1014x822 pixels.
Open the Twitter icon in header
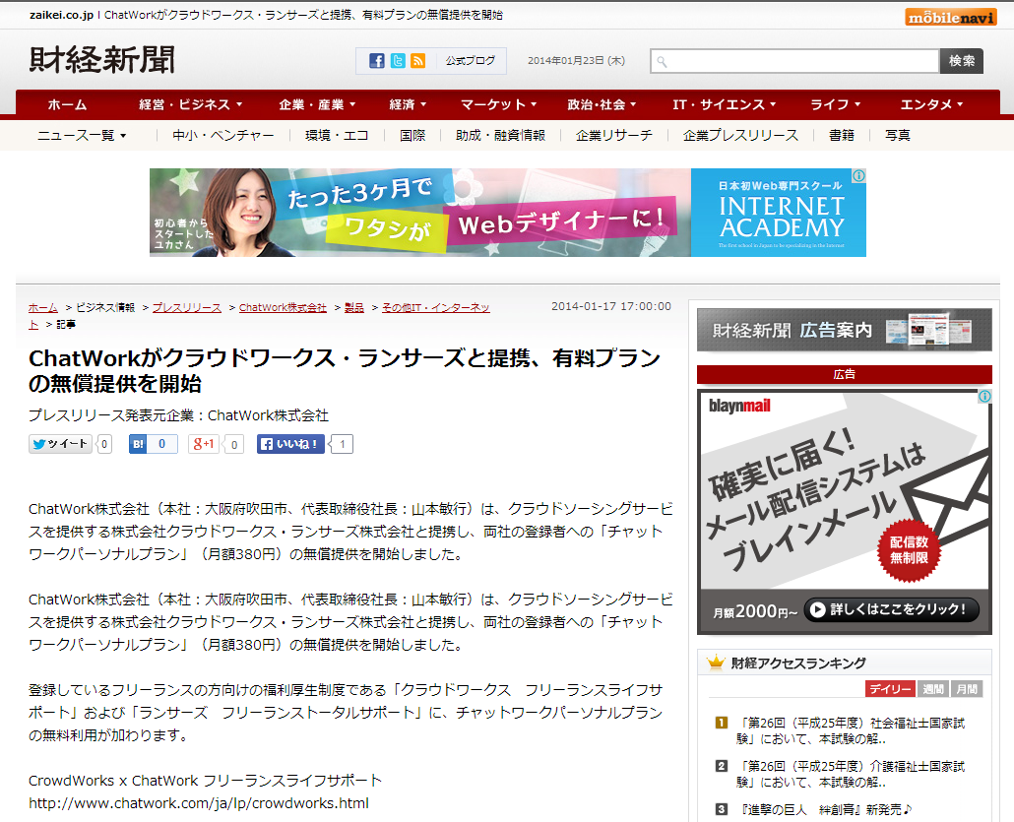(398, 61)
